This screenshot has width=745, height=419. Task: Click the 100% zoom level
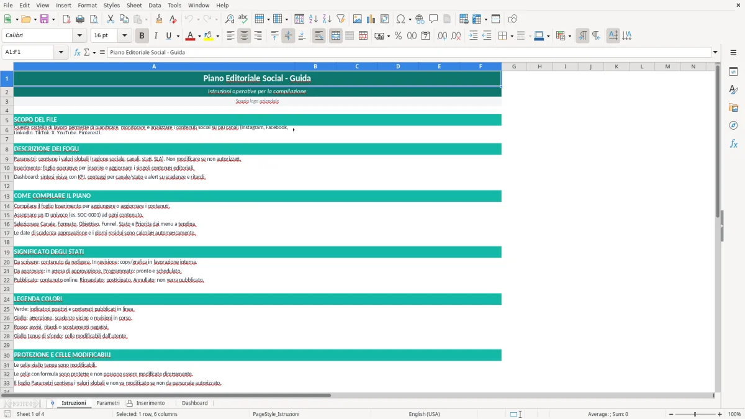[734, 414]
